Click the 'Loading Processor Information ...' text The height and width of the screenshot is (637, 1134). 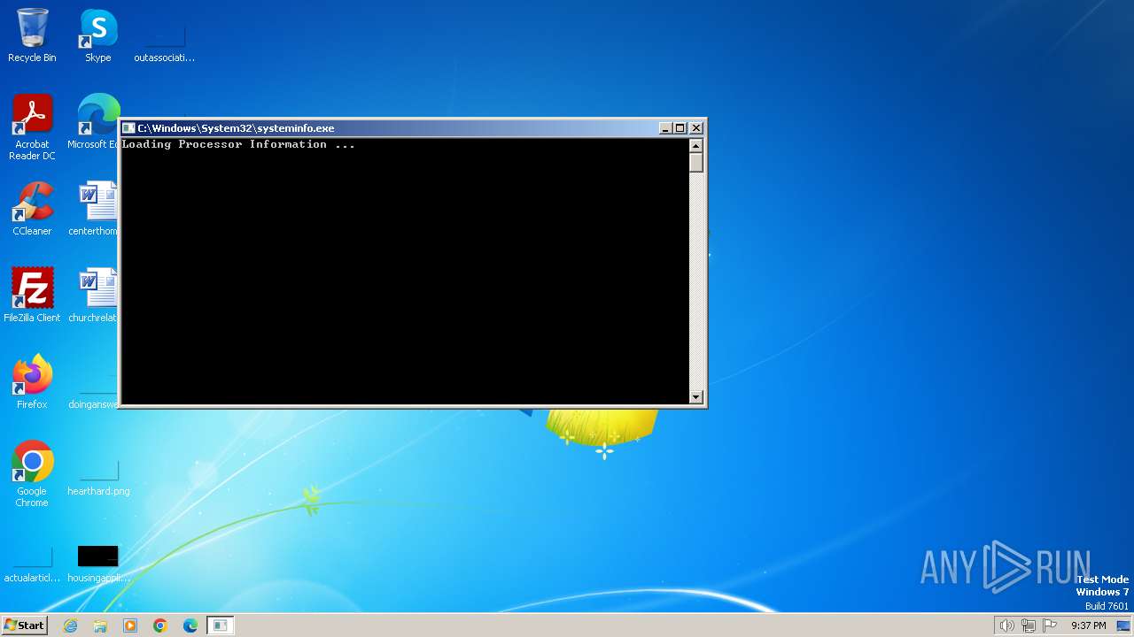click(238, 144)
